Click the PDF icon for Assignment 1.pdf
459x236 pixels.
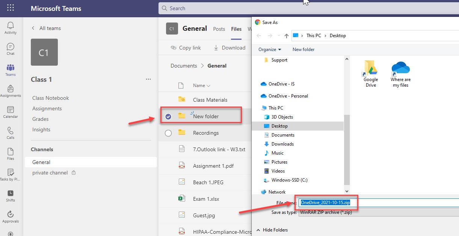[182, 166]
